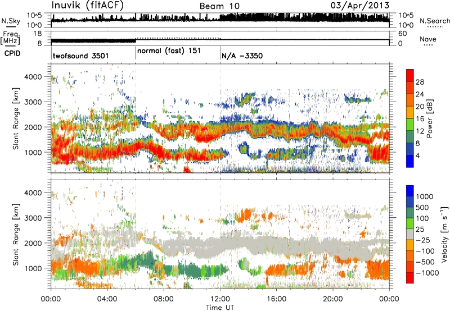Viewport: 450px width, 311px height.
Task: Click the 'N.Search' legend label
Action: (x=434, y=21)
